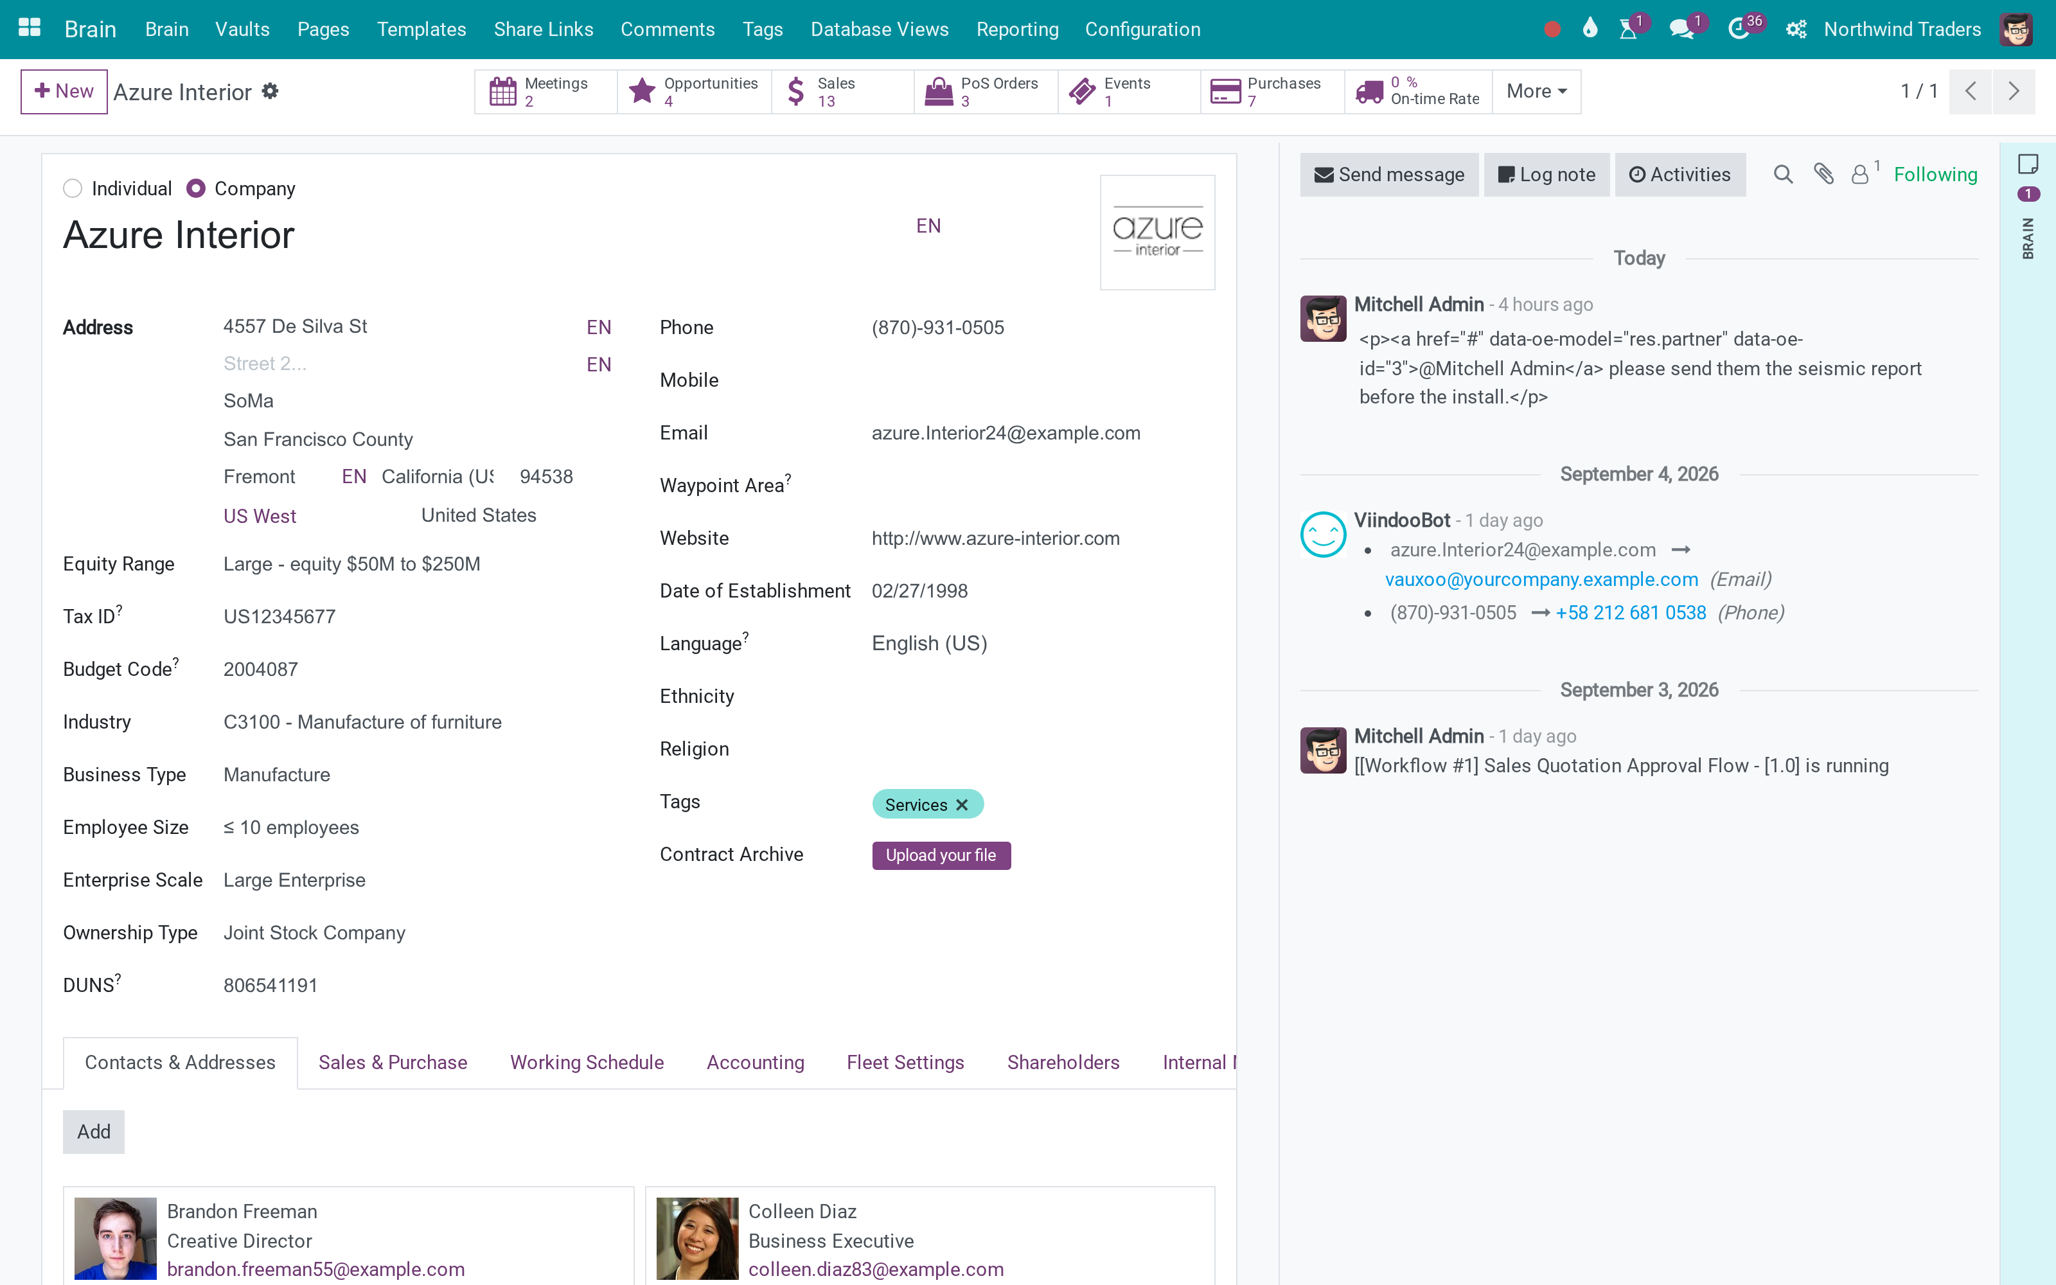Add a new contact with Add button
Screen dimensions: 2056x1285
click(93, 1132)
